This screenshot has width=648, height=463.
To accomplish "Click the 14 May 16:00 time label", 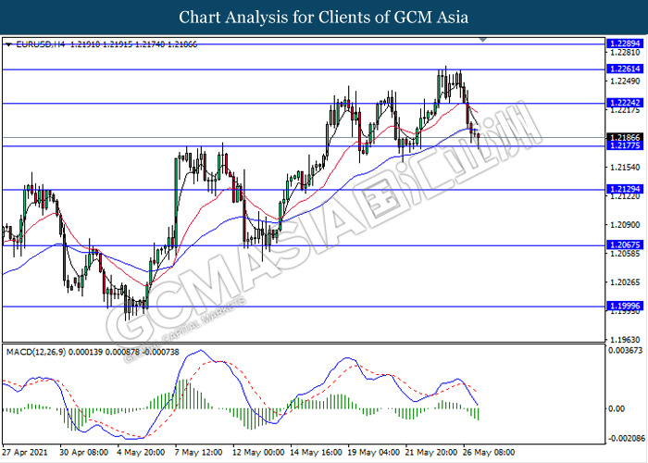I will 317,452.
